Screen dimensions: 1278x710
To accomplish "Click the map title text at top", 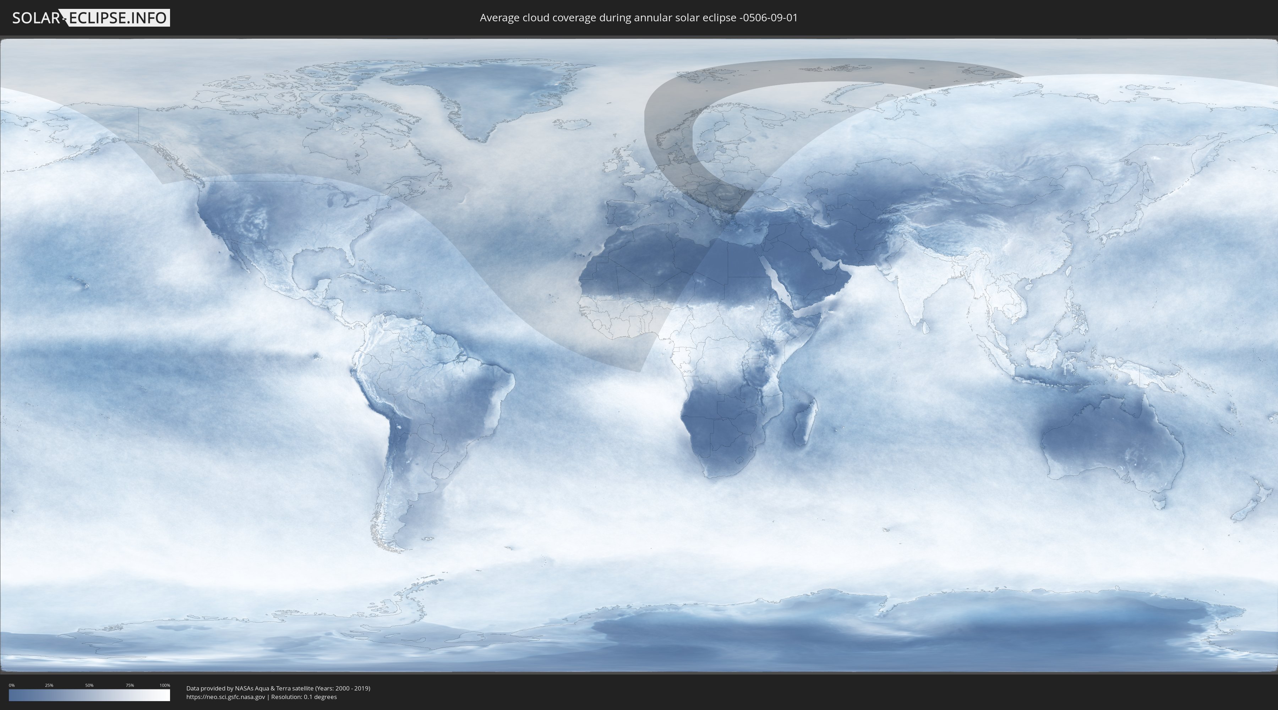I will (x=639, y=18).
